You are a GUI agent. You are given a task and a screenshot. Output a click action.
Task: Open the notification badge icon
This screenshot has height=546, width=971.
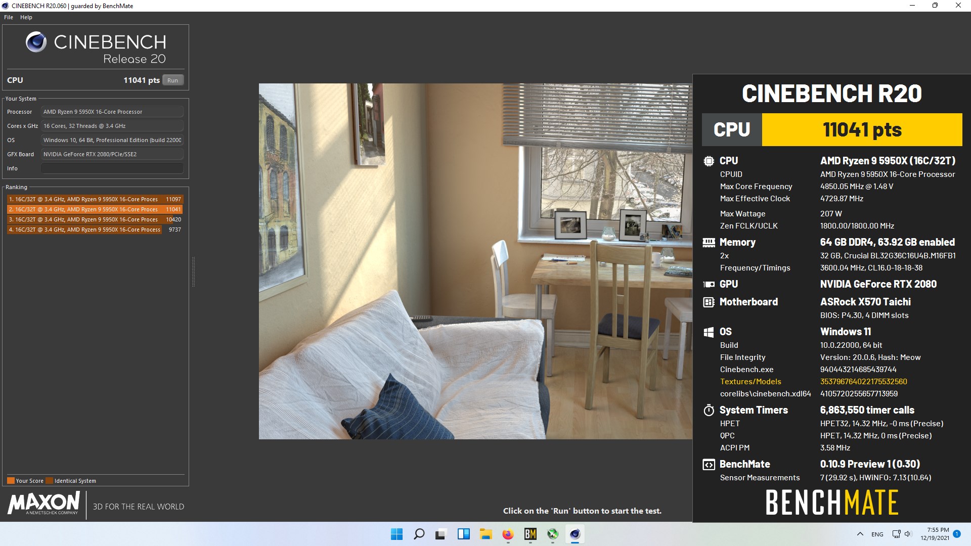957,534
